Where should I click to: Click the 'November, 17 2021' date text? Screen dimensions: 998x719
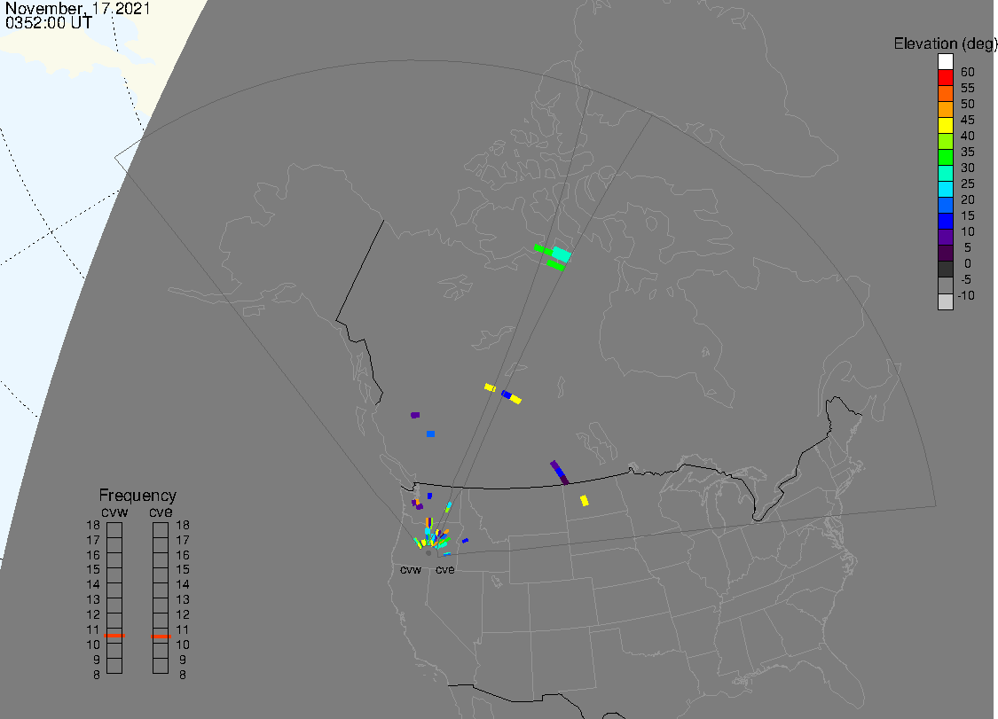[x=78, y=8]
